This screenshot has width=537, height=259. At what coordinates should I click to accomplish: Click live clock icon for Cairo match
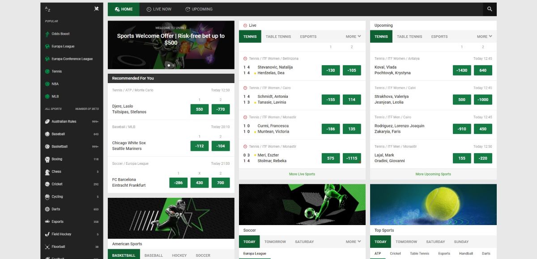tap(245, 88)
